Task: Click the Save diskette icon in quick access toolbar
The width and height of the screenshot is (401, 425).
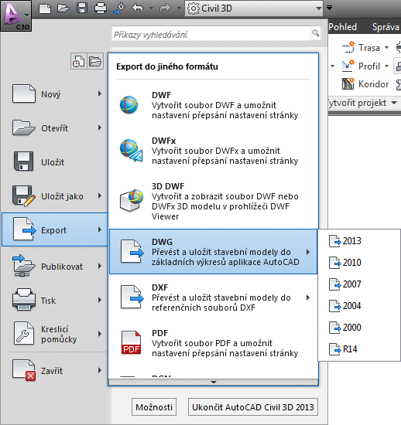Action: [82, 8]
